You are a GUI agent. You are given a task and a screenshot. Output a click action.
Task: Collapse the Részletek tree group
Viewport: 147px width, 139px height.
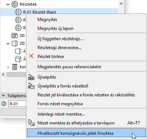[8, 5]
